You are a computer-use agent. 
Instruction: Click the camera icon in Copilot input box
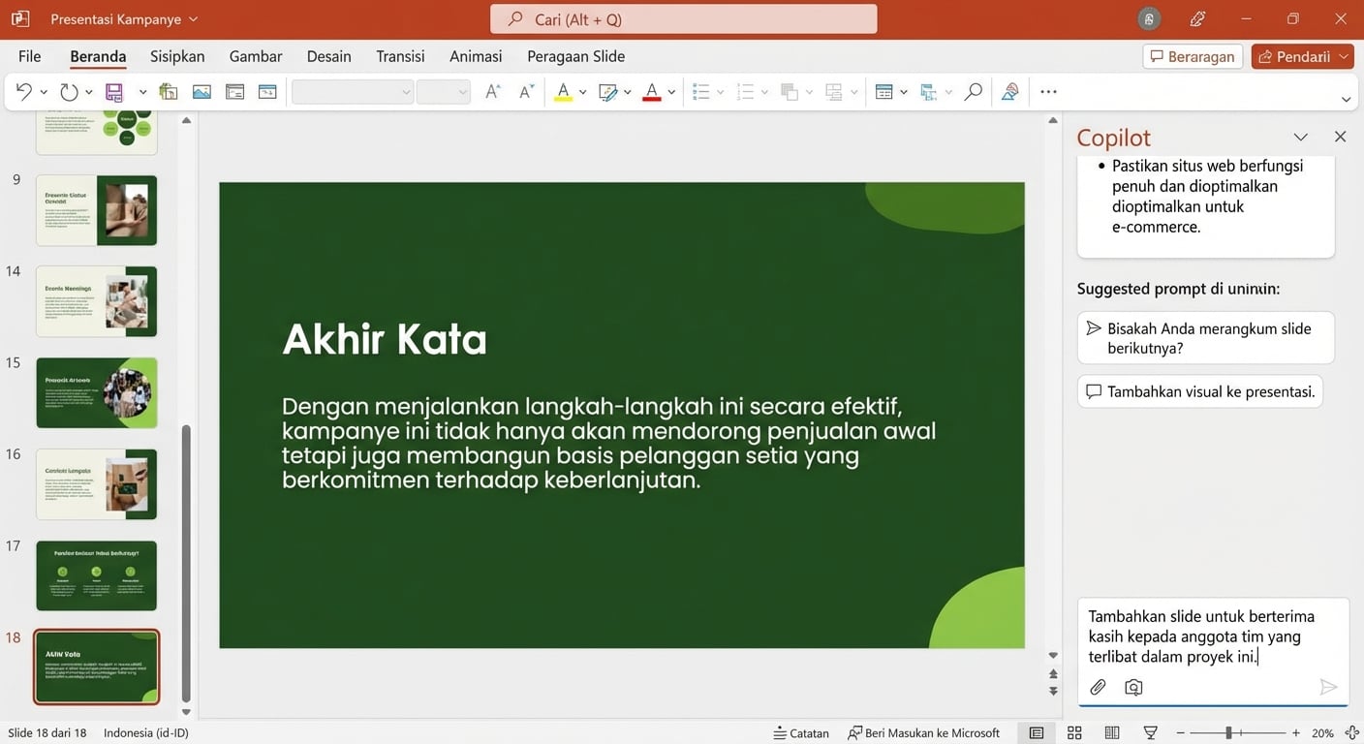point(1133,687)
